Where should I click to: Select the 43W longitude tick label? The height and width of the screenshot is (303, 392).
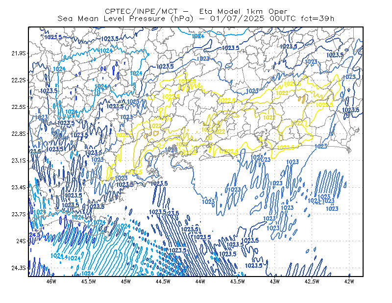click(275, 281)
